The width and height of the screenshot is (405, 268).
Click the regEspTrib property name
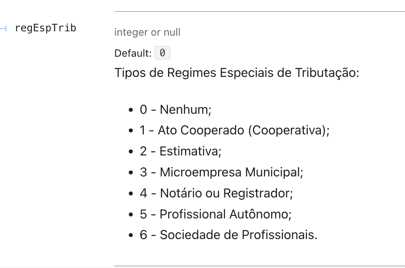tap(46, 28)
